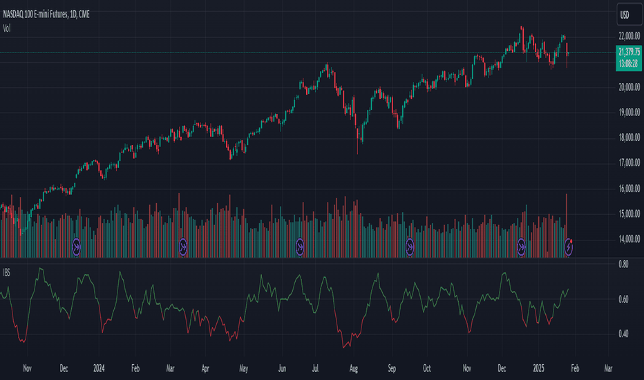
Task: Click the May label on time axis
Action: coord(243,368)
